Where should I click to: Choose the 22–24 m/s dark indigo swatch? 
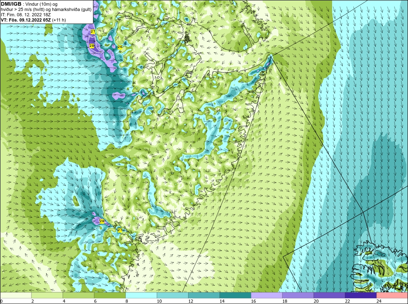pos(361,295)
